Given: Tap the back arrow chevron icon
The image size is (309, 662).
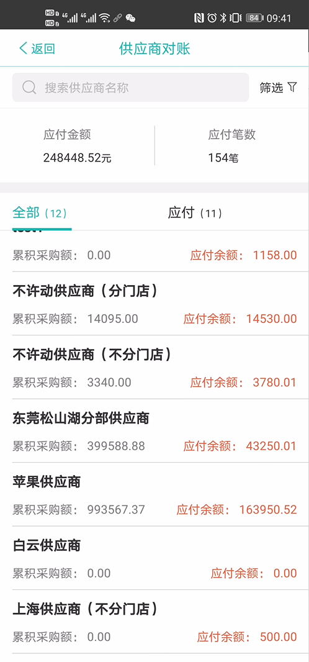Looking at the screenshot, I should point(23,48).
